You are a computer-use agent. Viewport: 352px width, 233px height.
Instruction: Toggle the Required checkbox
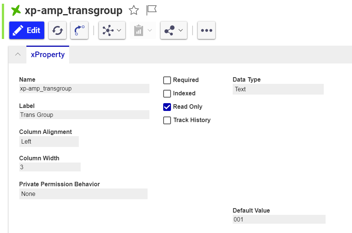[167, 80]
